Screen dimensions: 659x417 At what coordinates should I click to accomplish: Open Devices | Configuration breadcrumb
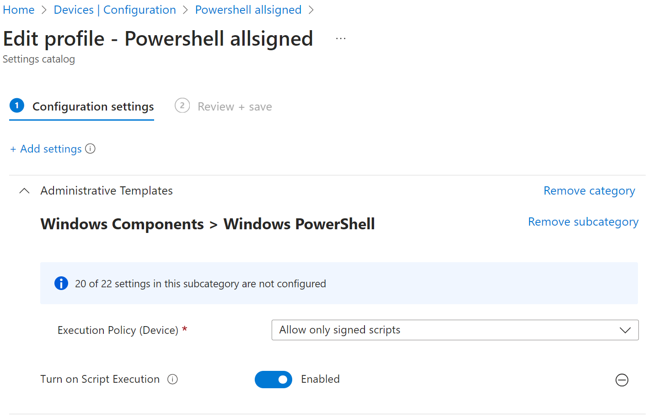115,10
